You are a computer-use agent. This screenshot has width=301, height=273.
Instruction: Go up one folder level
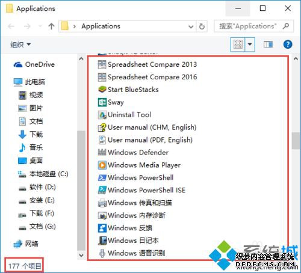tap(51, 26)
